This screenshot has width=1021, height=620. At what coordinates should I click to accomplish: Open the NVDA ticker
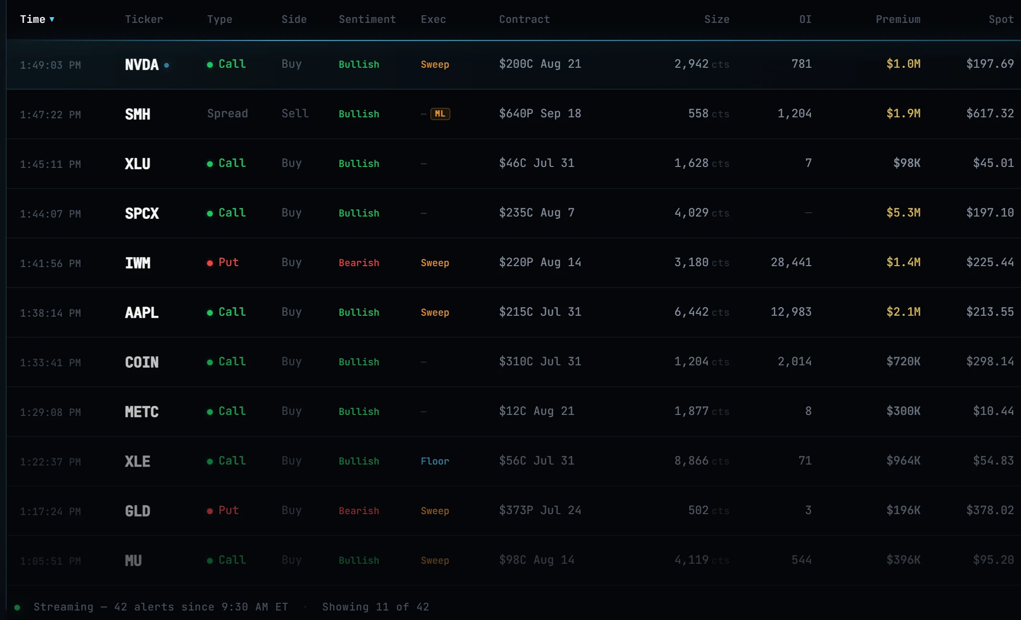tap(142, 65)
